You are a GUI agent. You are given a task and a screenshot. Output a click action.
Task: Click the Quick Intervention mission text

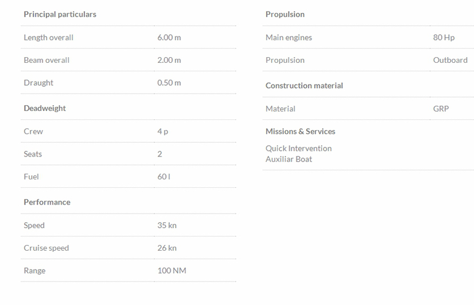(x=298, y=149)
